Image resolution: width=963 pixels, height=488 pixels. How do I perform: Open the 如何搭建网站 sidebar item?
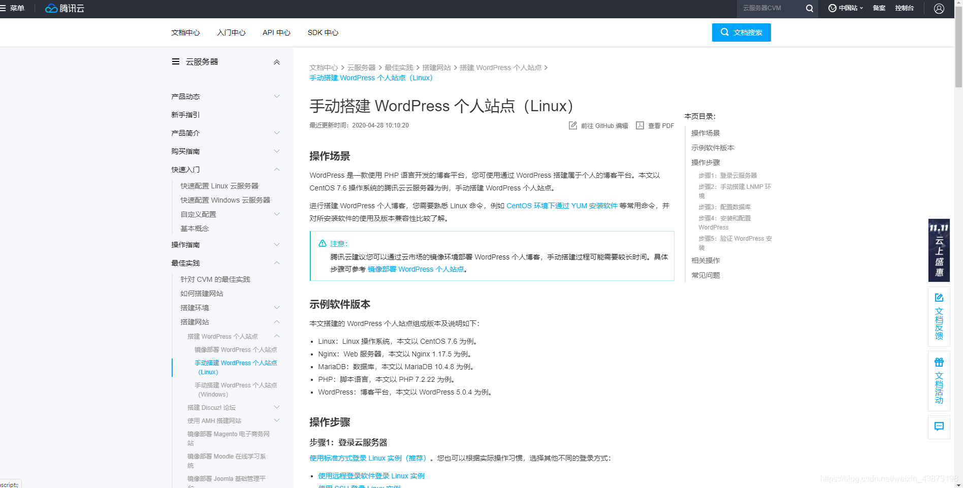pos(202,294)
